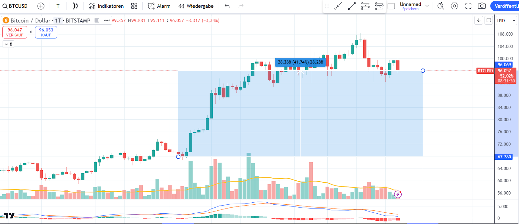Click the Unnamed layout name
Image resolution: width=519 pixels, height=224 pixels.
[410, 4]
